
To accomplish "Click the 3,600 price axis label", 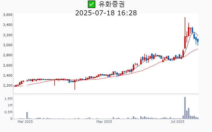I will tap(8, 15).
